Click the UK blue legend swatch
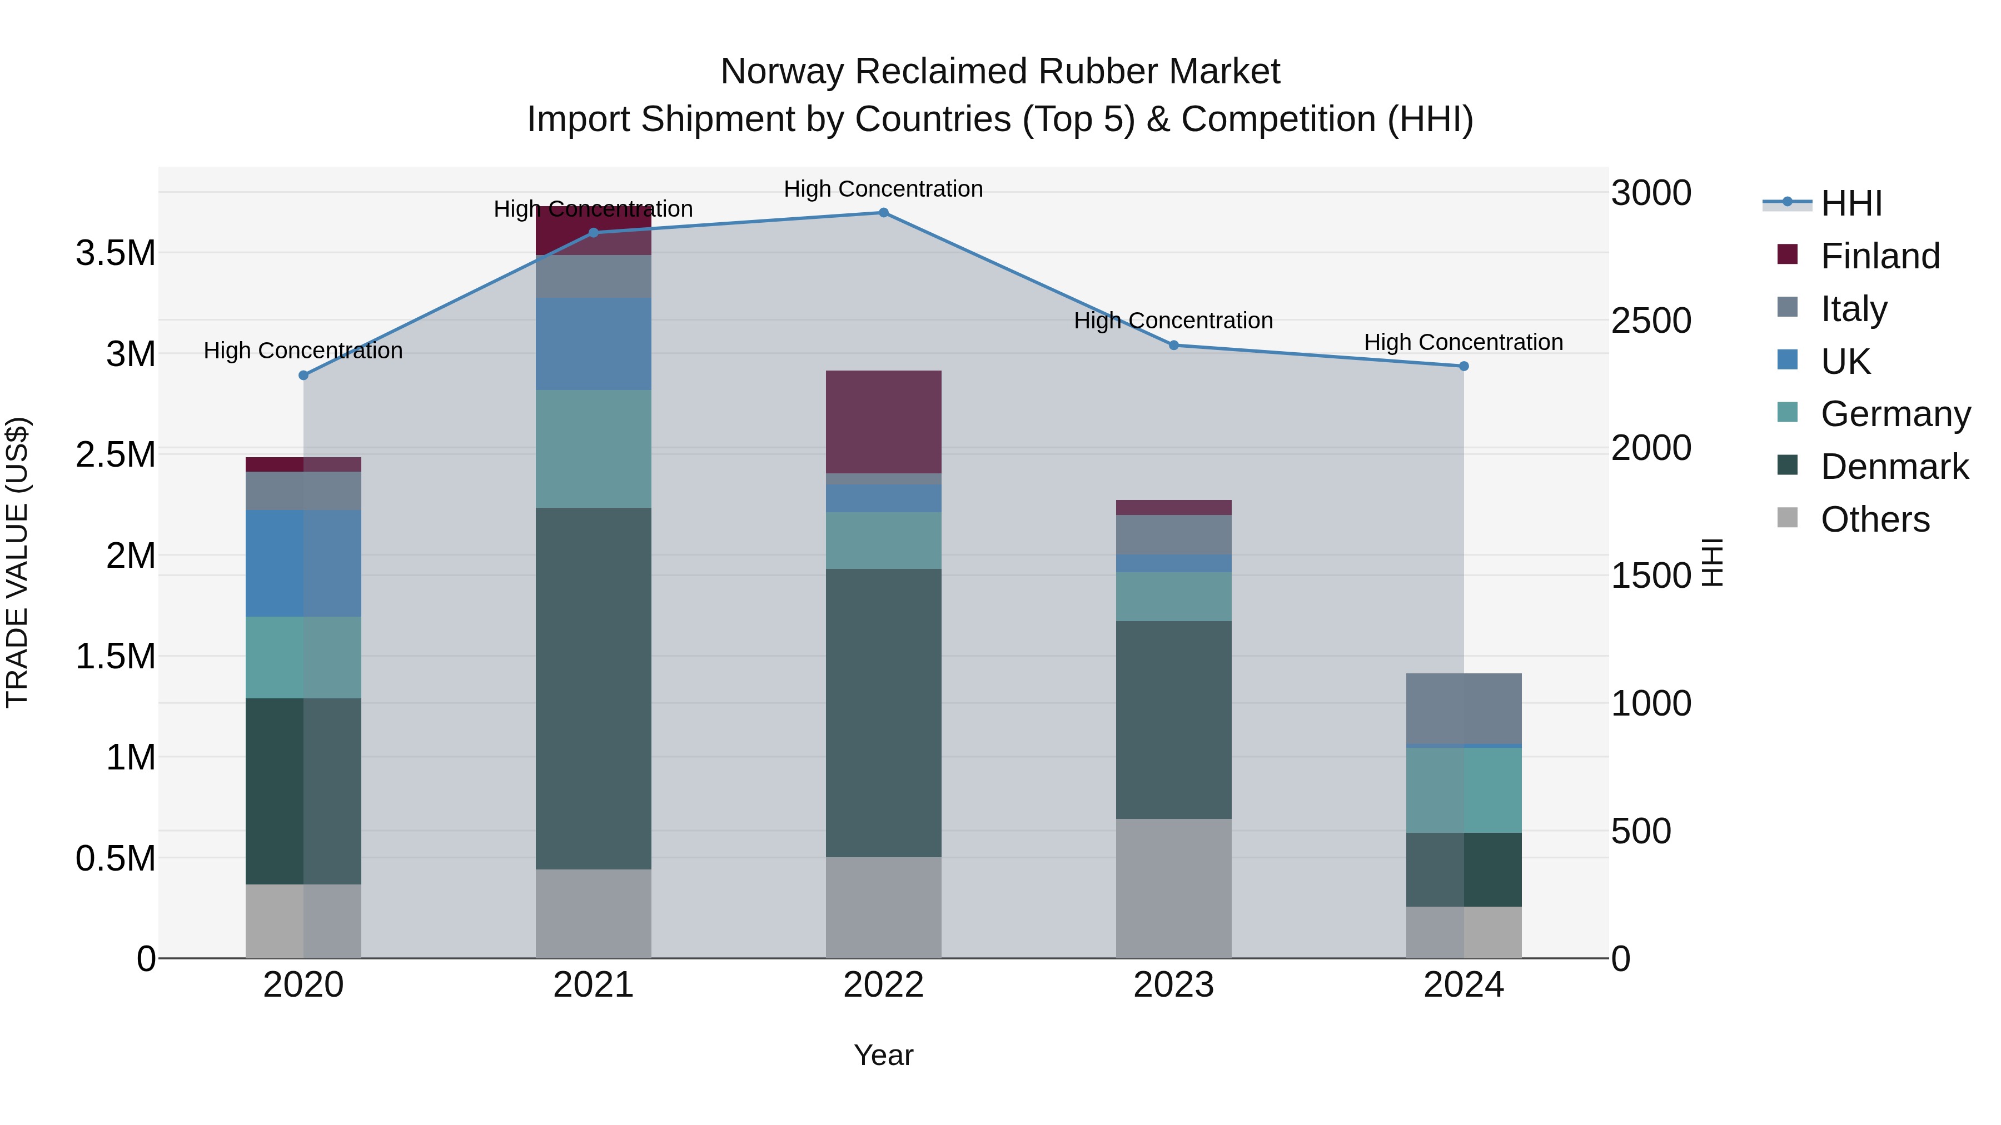 (1788, 359)
